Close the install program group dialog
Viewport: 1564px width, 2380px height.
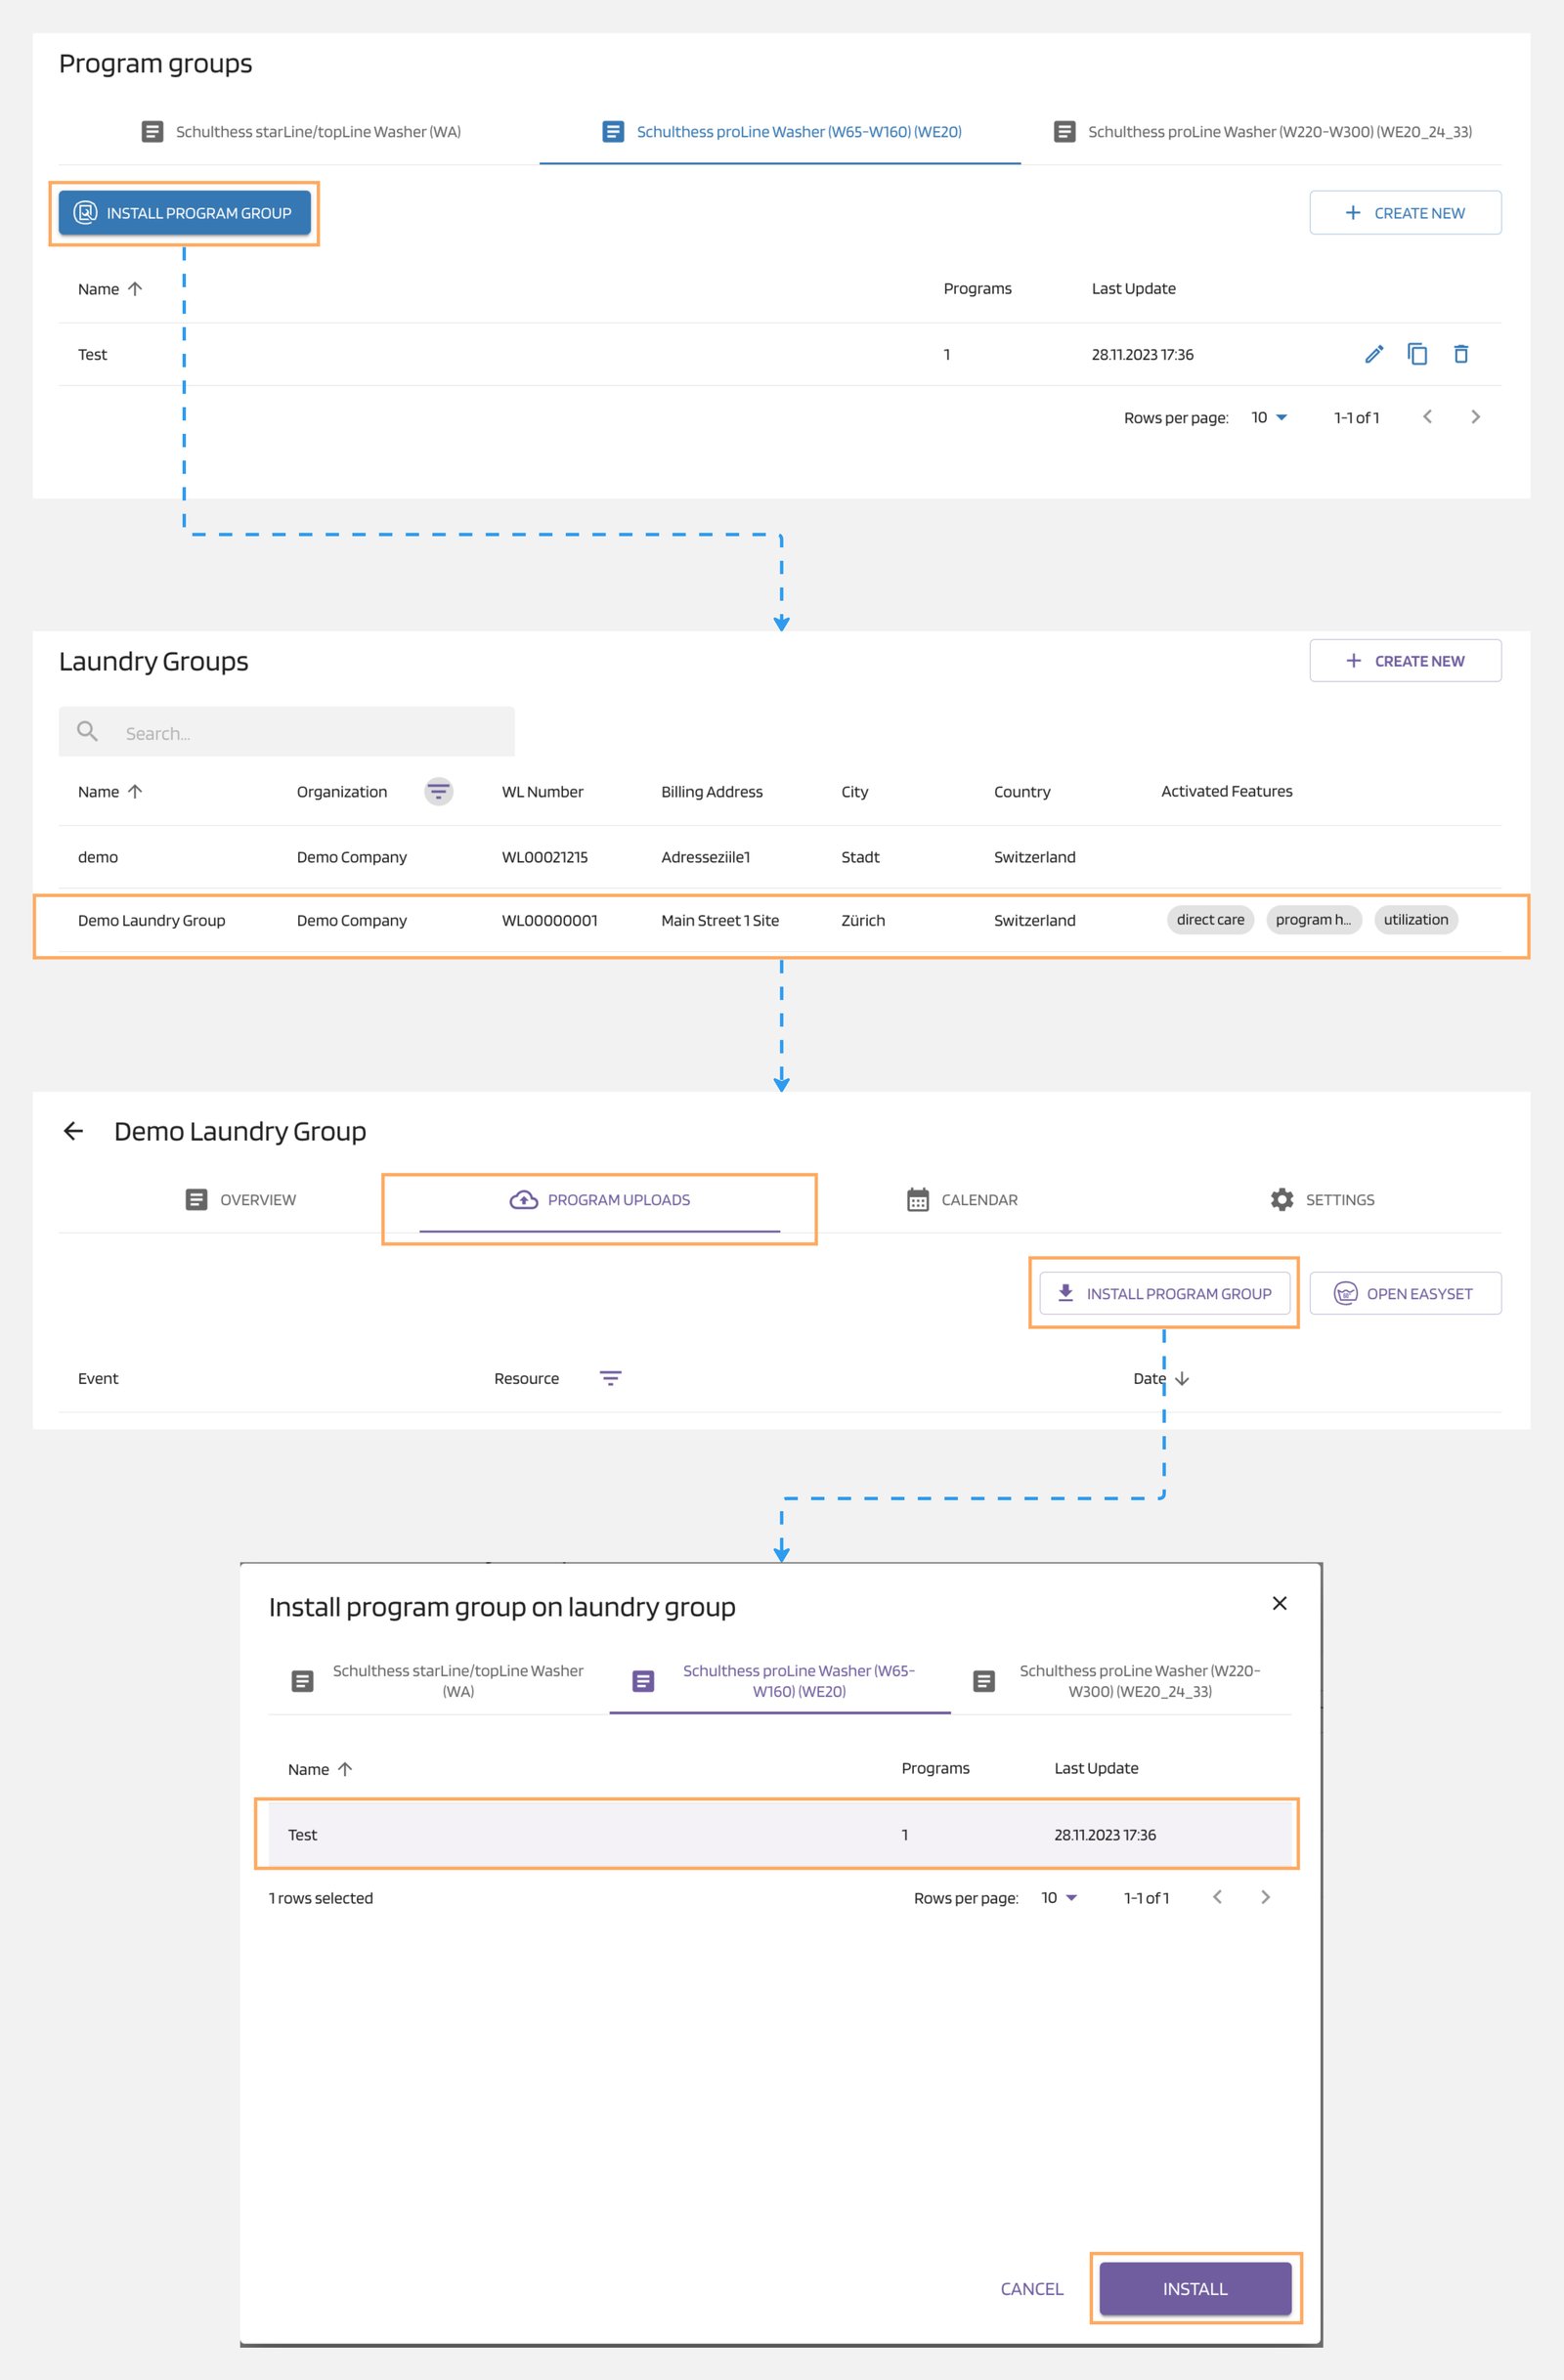pyautogui.click(x=1279, y=1603)
